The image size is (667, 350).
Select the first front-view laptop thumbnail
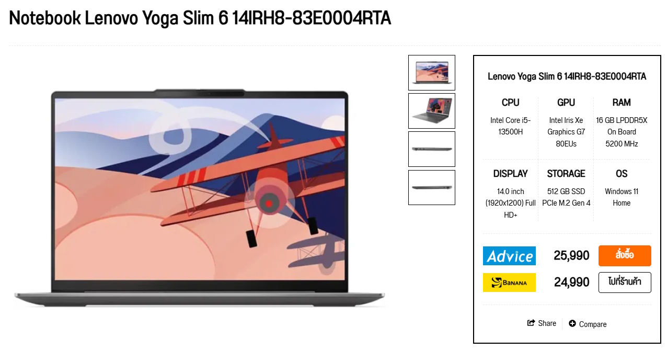point(432,73)
